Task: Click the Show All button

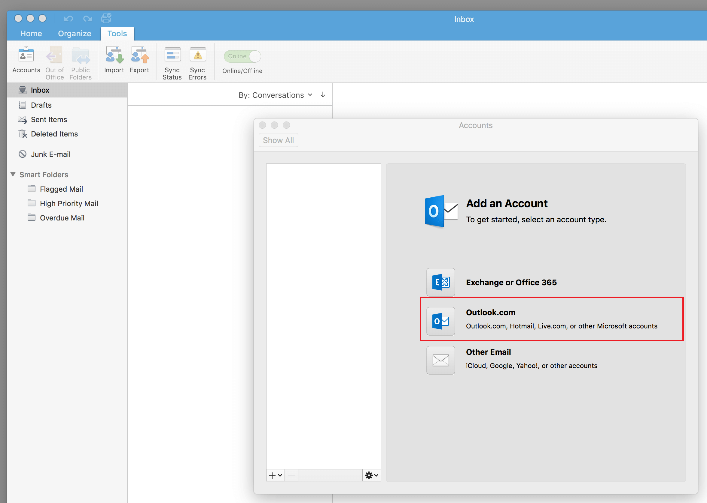Action: (278, 140)
